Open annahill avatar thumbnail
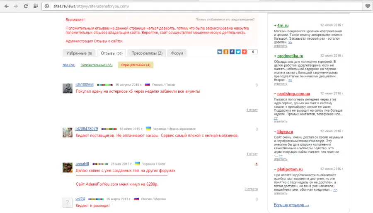 pos(68,168)
